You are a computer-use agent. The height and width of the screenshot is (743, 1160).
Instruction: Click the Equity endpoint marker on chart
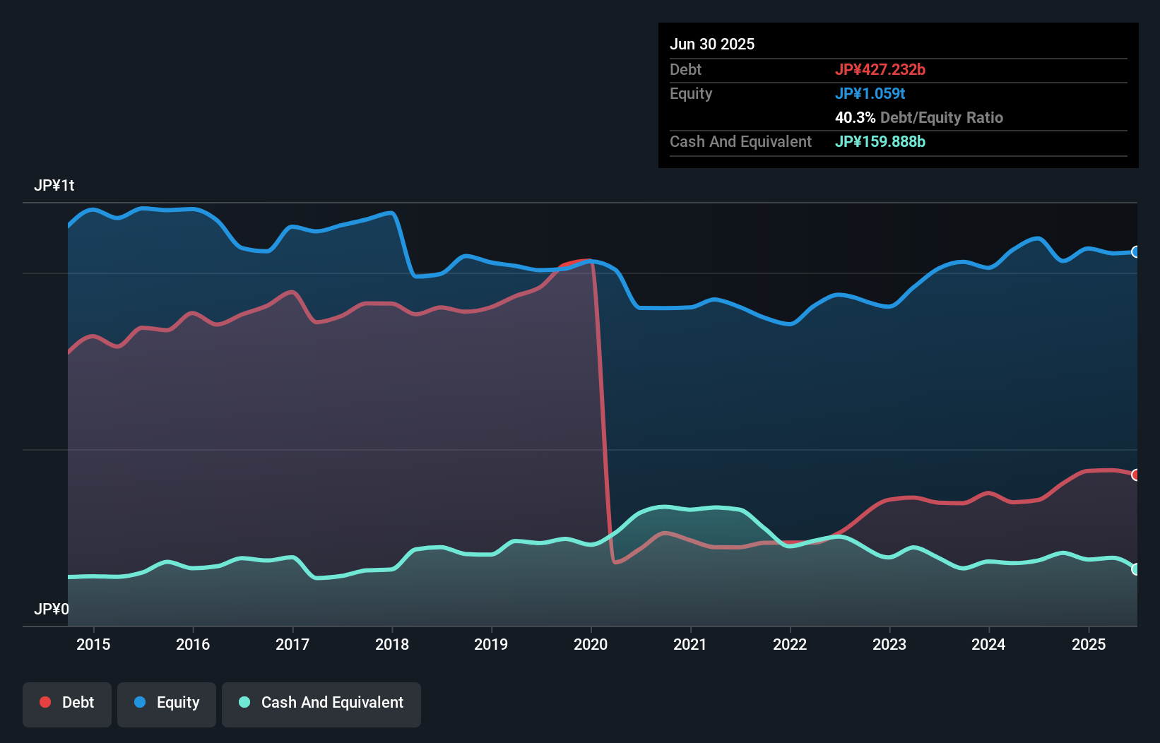[x=1135, y=252]
